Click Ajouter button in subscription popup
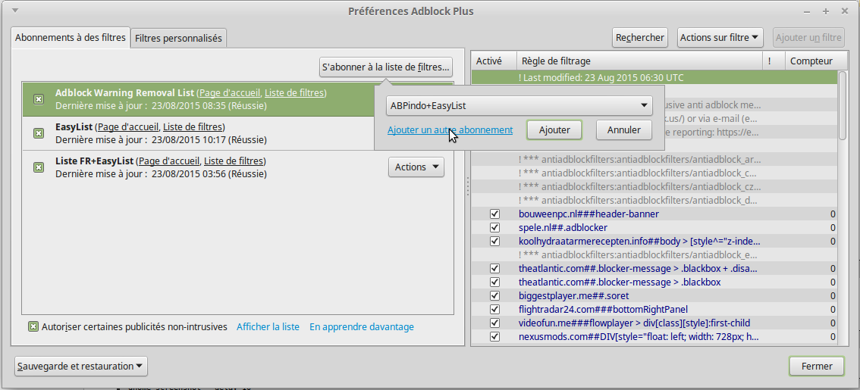The width and height of the screenshot is (860, 390). click(554, 130)
